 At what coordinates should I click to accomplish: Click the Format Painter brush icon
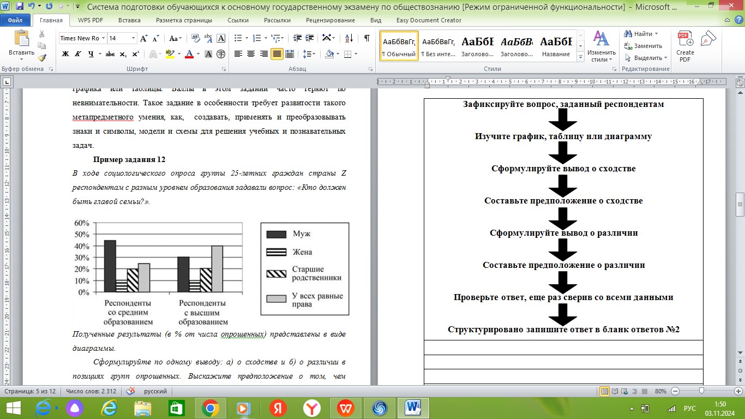click(x=42, y=57)
